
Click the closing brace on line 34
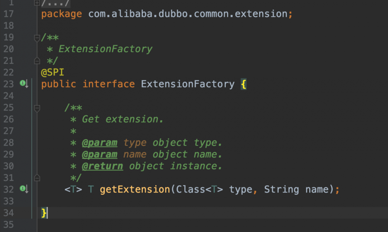tap(44, 213)
